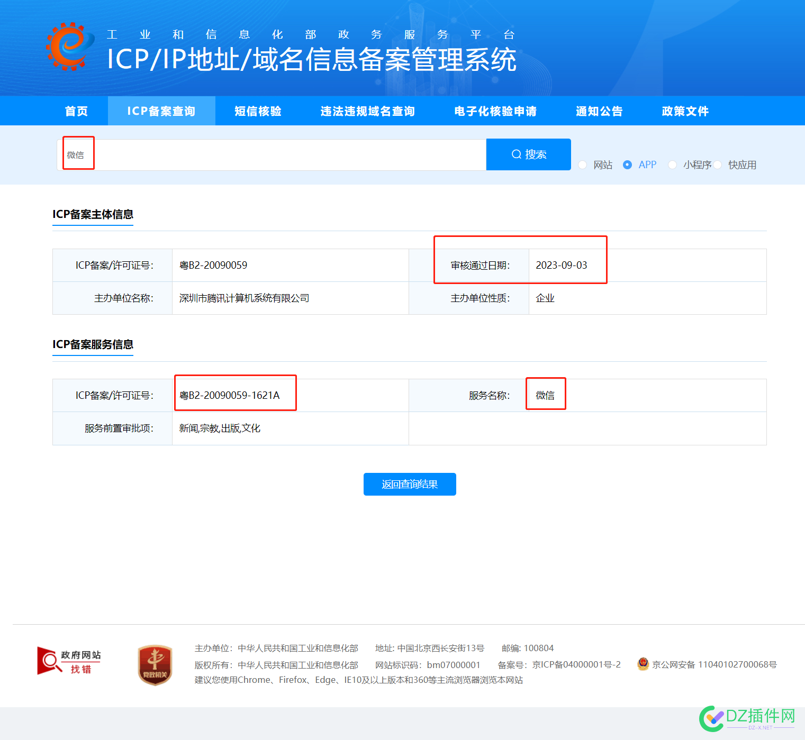
Task: Click the 审核通过日期 label cell
Action: (469, 265)
